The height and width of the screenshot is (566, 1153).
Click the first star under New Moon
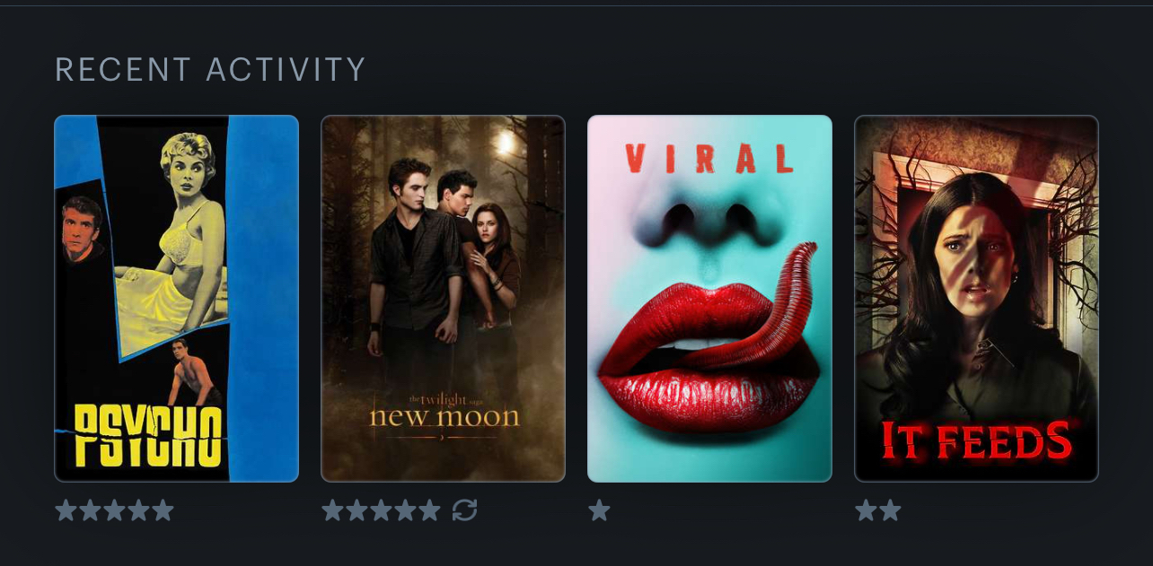pyautogui.click(x=332, y=510)
